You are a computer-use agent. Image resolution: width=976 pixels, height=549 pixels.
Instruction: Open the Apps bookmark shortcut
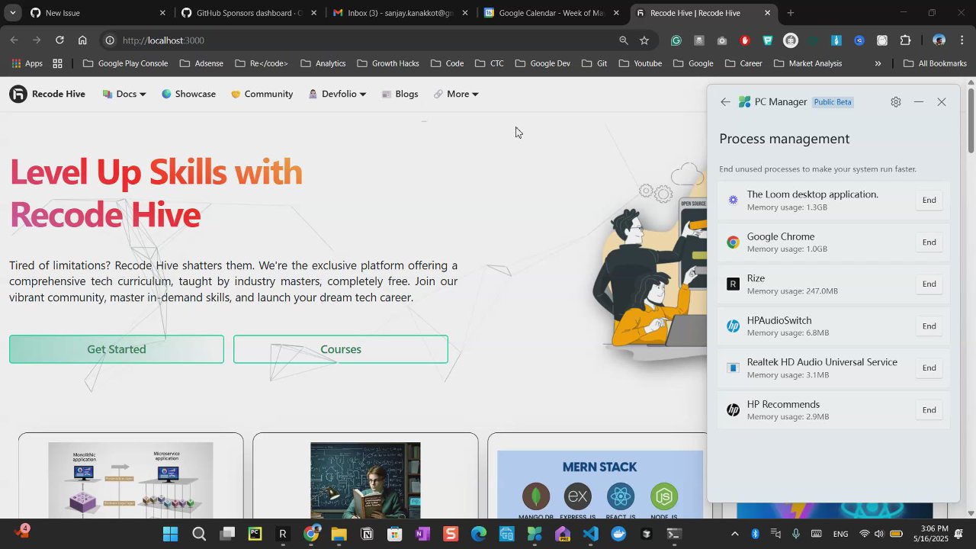click(x=27, y=63)
